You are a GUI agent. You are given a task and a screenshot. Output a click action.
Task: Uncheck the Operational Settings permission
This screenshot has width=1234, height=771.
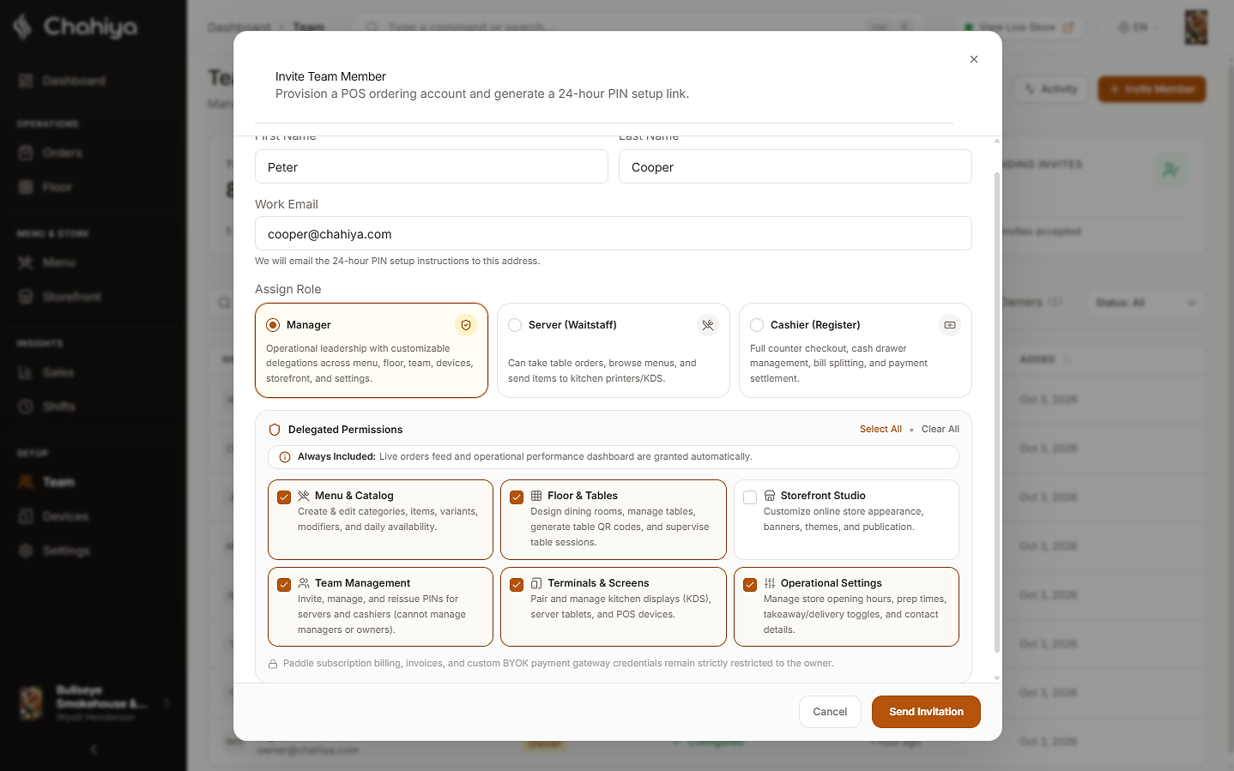(x=750, y=585)
